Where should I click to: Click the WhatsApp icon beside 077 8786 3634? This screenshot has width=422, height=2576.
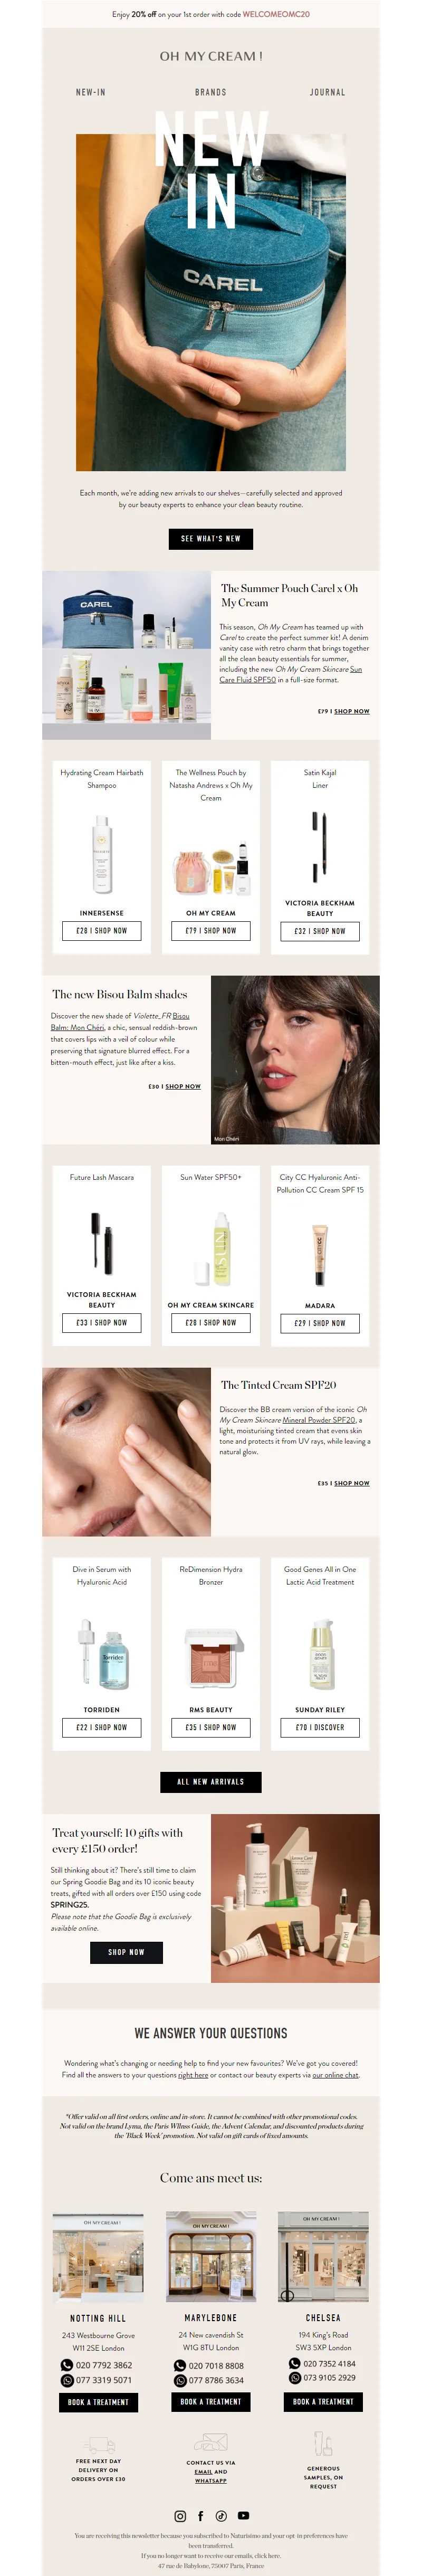[180, 2380]
